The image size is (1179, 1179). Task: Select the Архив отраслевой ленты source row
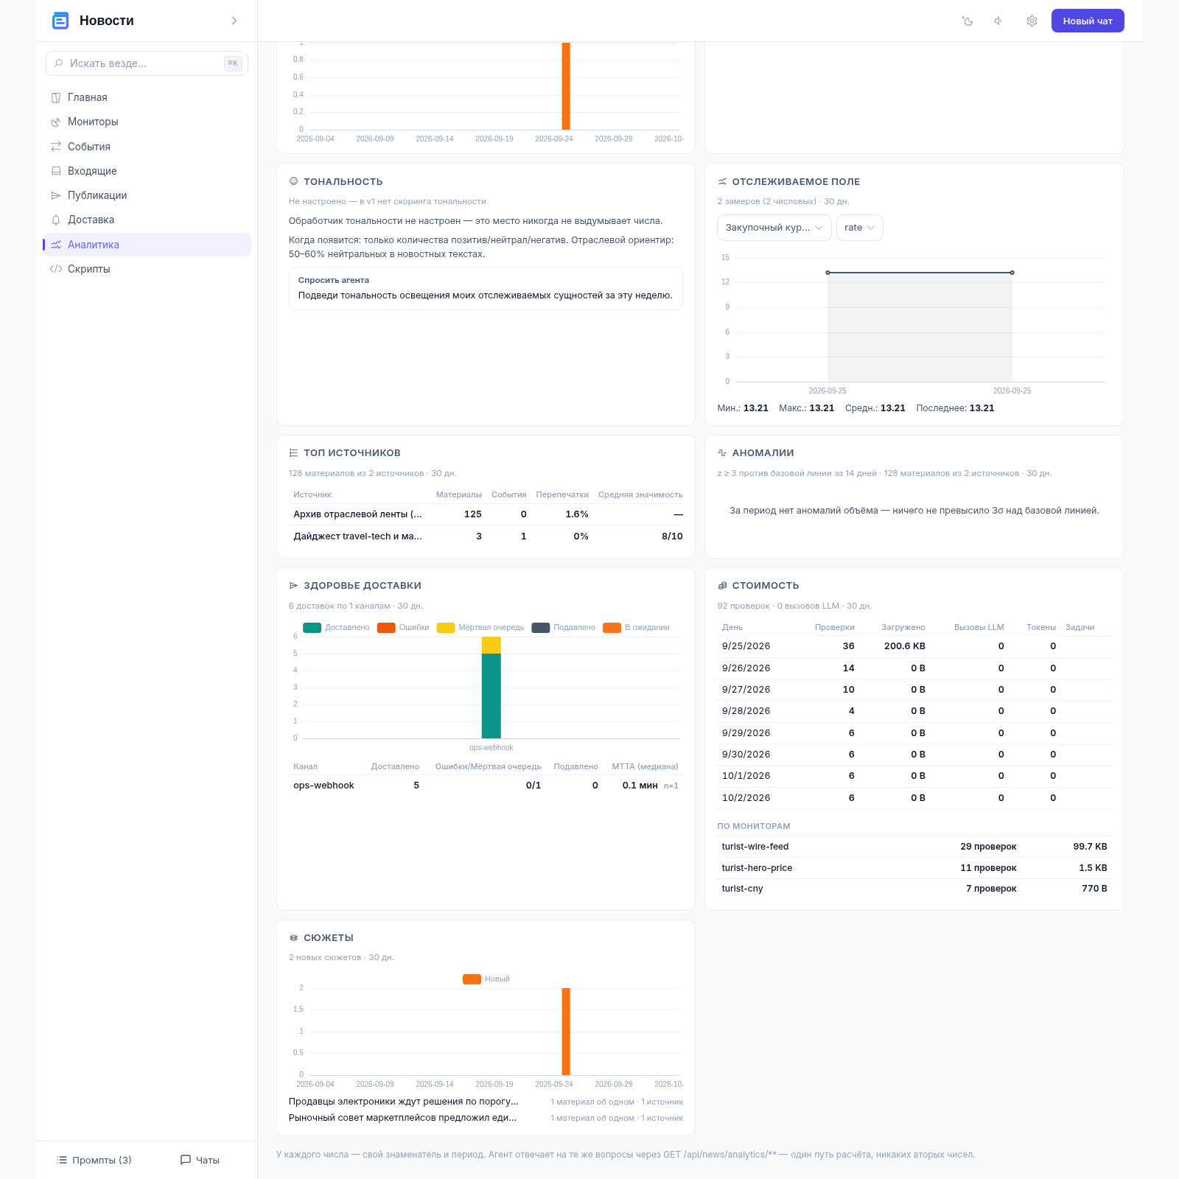coord(486,514)
